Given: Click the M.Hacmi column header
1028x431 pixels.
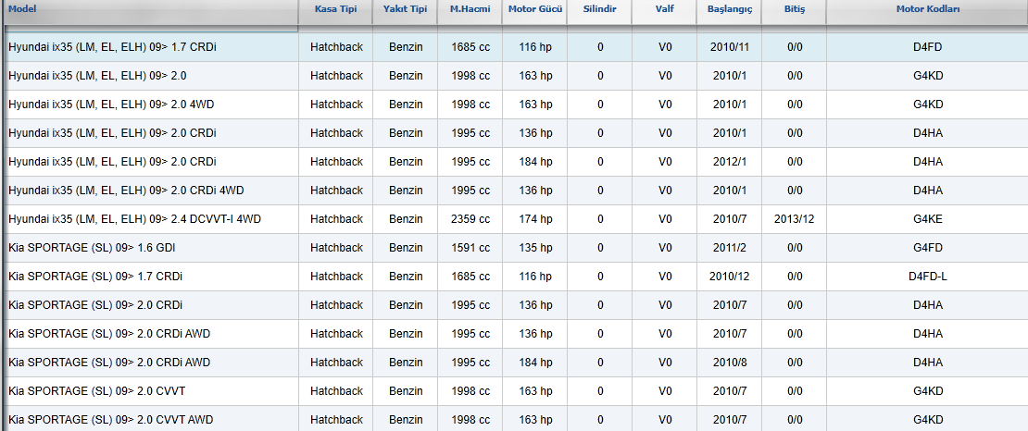Looking at the screenshot, I should coord(470,10).
